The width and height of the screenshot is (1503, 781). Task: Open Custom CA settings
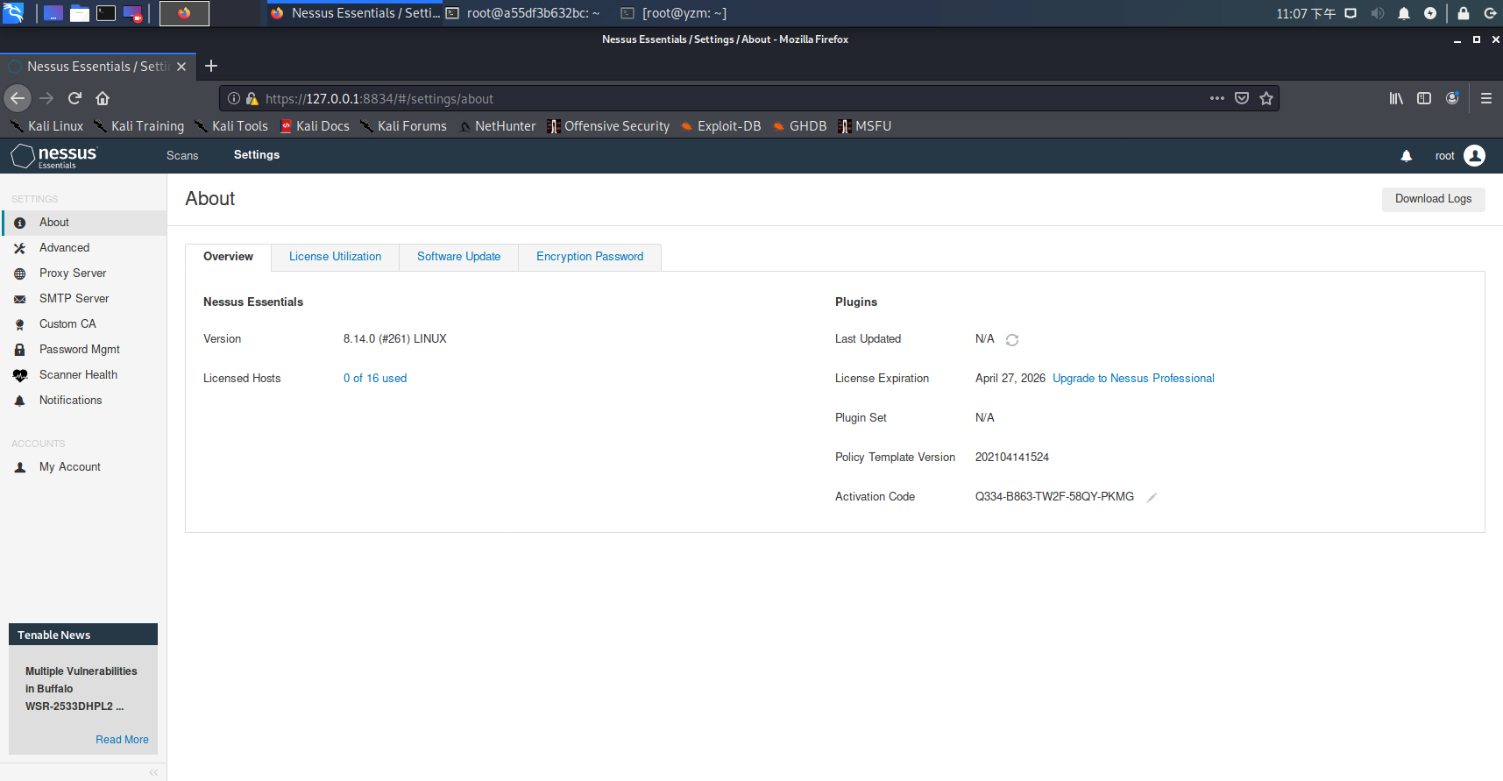83,324
